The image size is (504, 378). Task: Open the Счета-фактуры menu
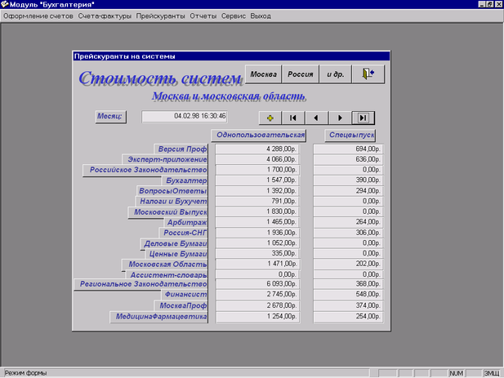105,16
